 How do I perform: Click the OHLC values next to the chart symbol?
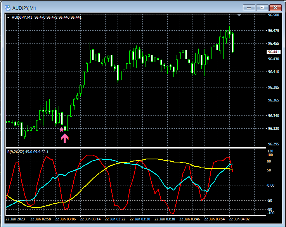(x=58, y=17)
